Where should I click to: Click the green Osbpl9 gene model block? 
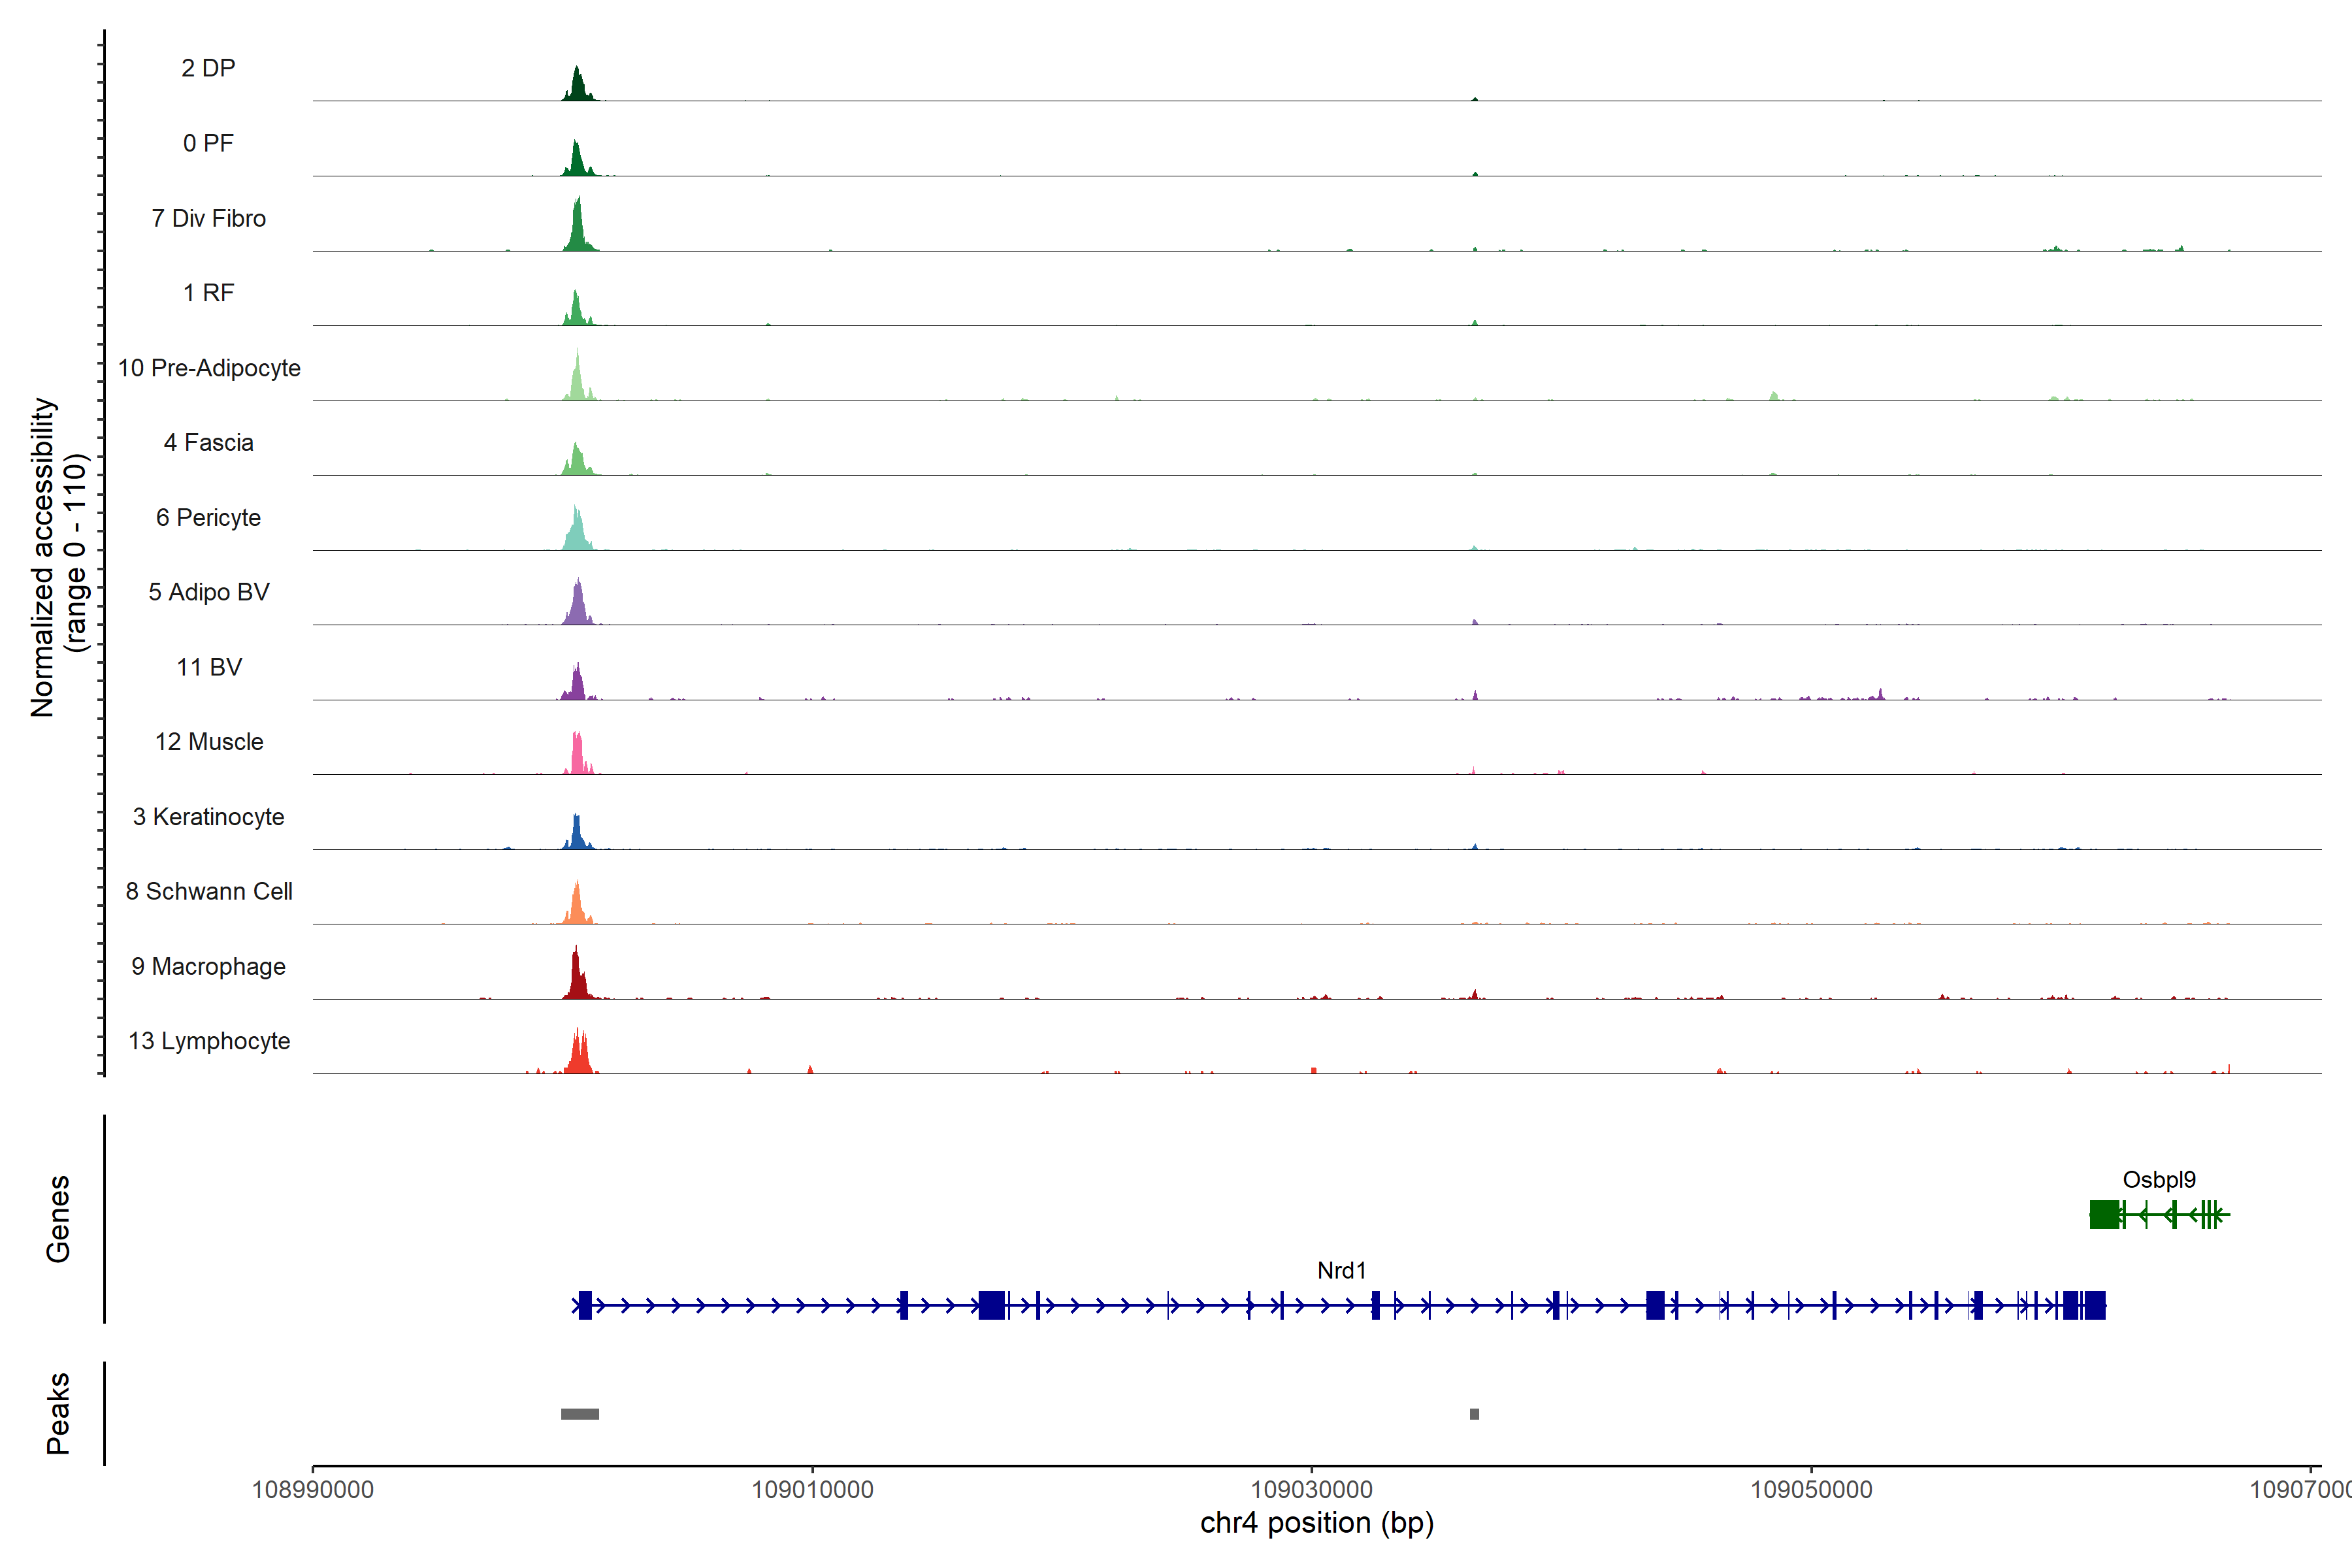2104,1215
